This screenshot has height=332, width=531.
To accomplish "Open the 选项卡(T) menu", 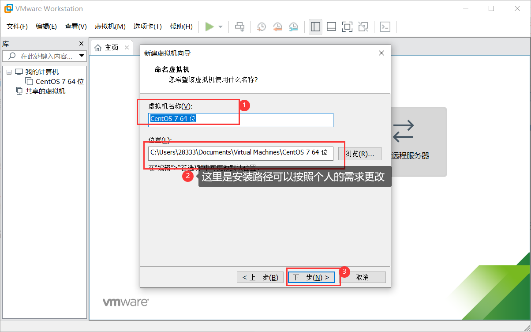I will (148, 26).
